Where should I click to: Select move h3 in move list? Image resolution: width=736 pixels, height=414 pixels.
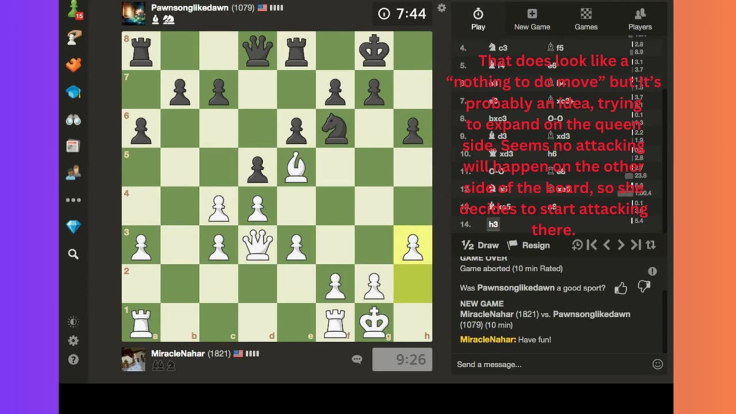[x=493, y=224]
